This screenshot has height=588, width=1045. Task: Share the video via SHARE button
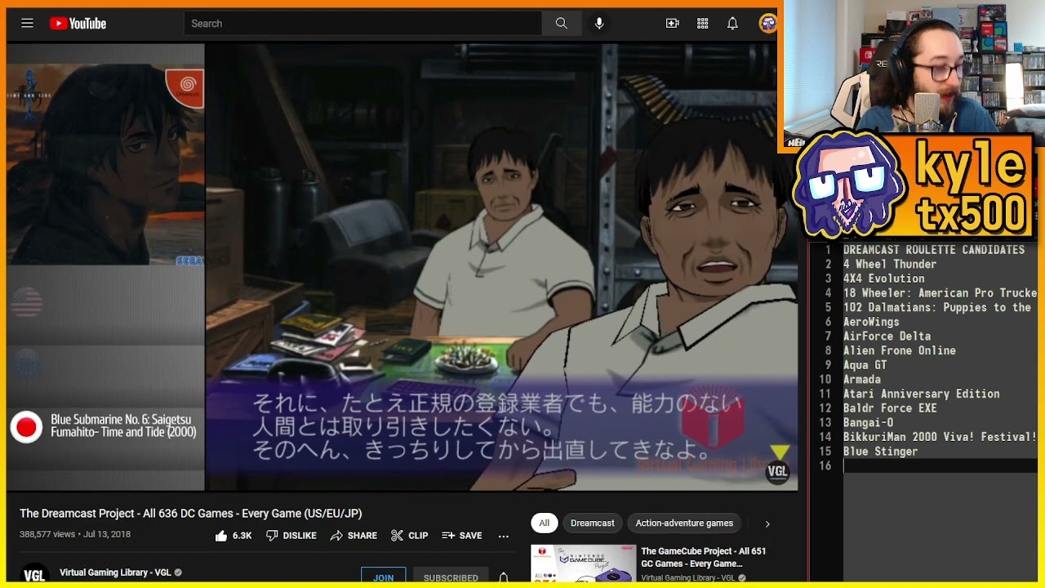tap(354, 536)
